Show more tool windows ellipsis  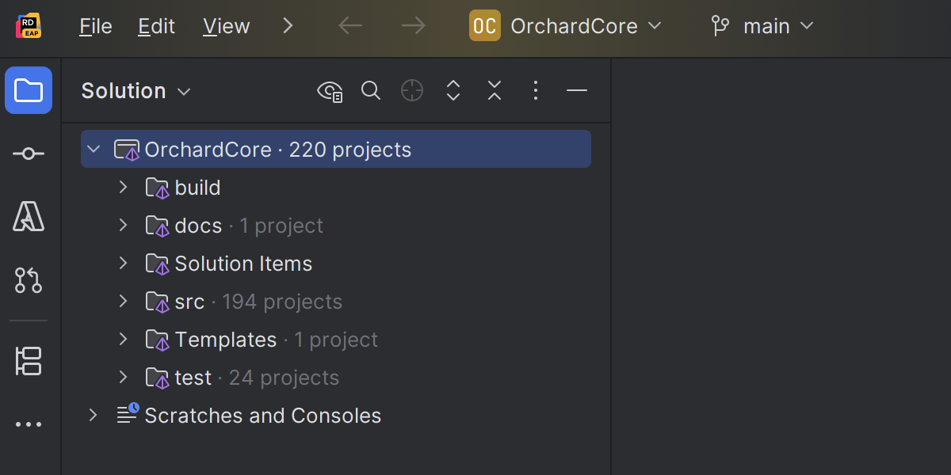click(29, 424)
